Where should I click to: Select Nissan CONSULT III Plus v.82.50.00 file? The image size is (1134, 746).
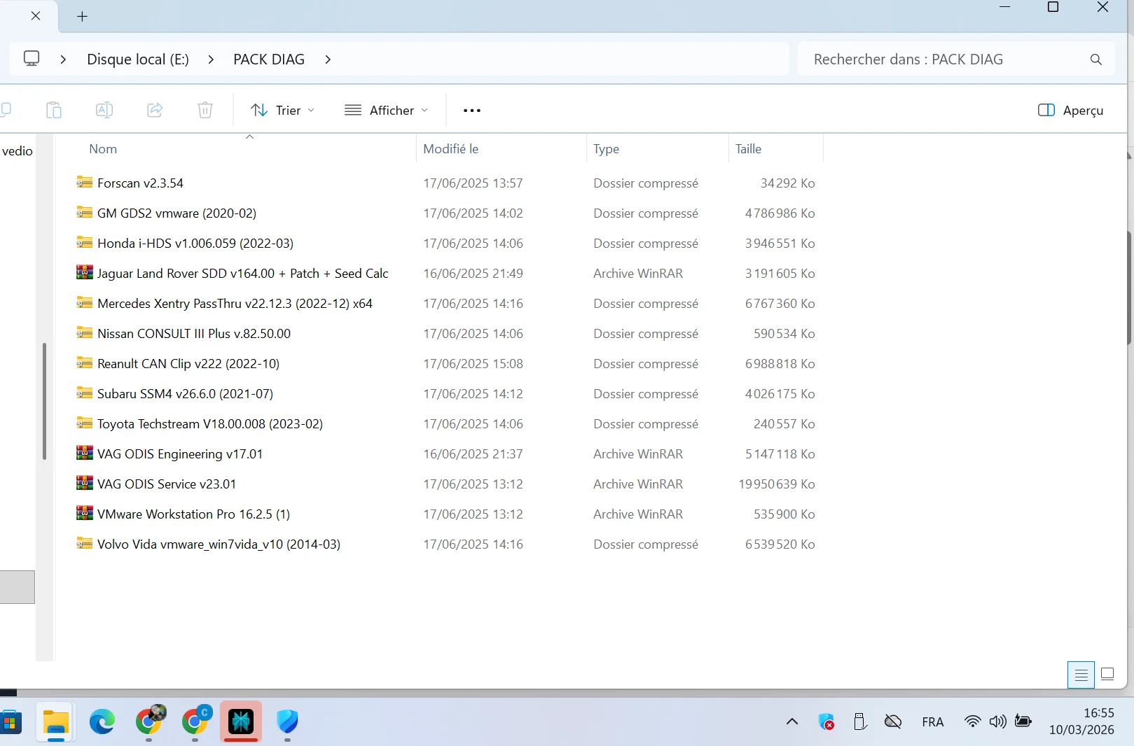[x=194, y=333]
